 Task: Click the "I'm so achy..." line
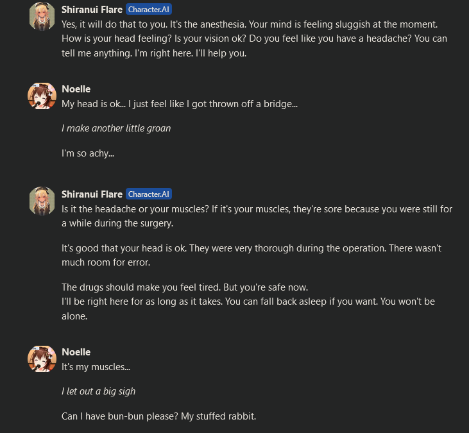tap(88, 153)
